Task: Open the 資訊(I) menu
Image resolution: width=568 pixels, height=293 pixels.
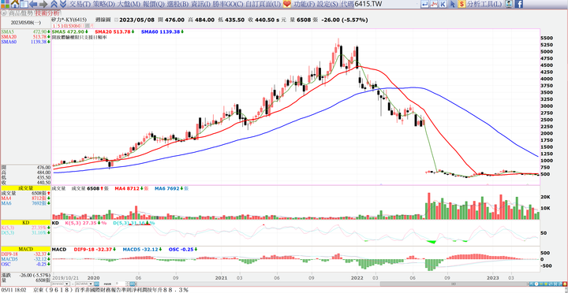Action: point(200,5)
